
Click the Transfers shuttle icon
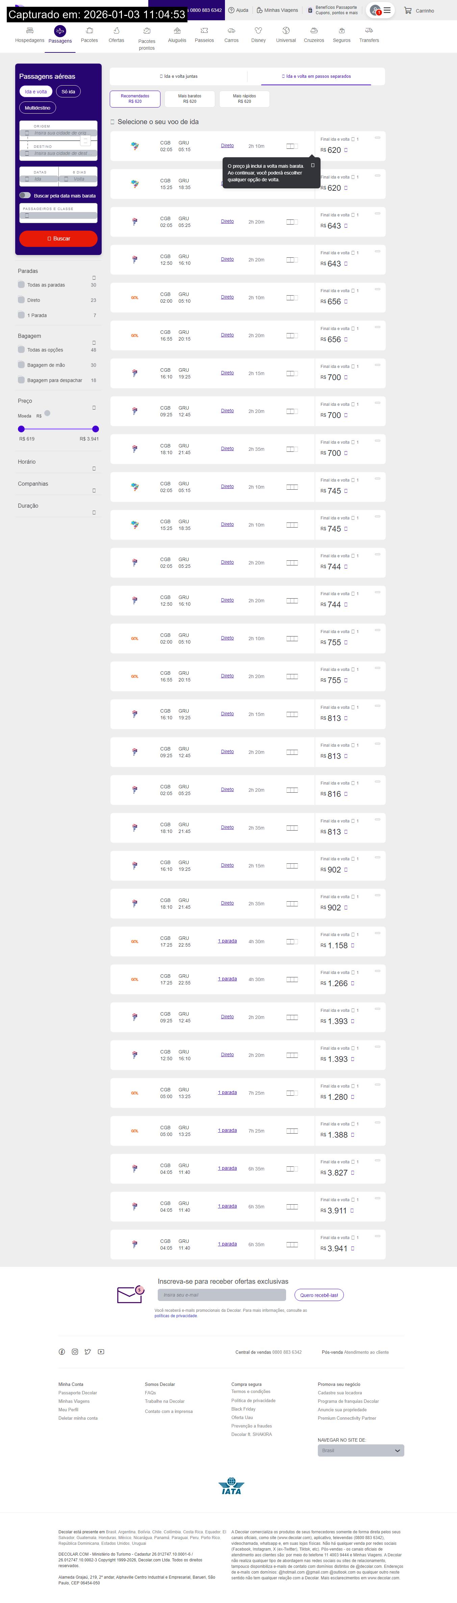[x=369, y=30]
